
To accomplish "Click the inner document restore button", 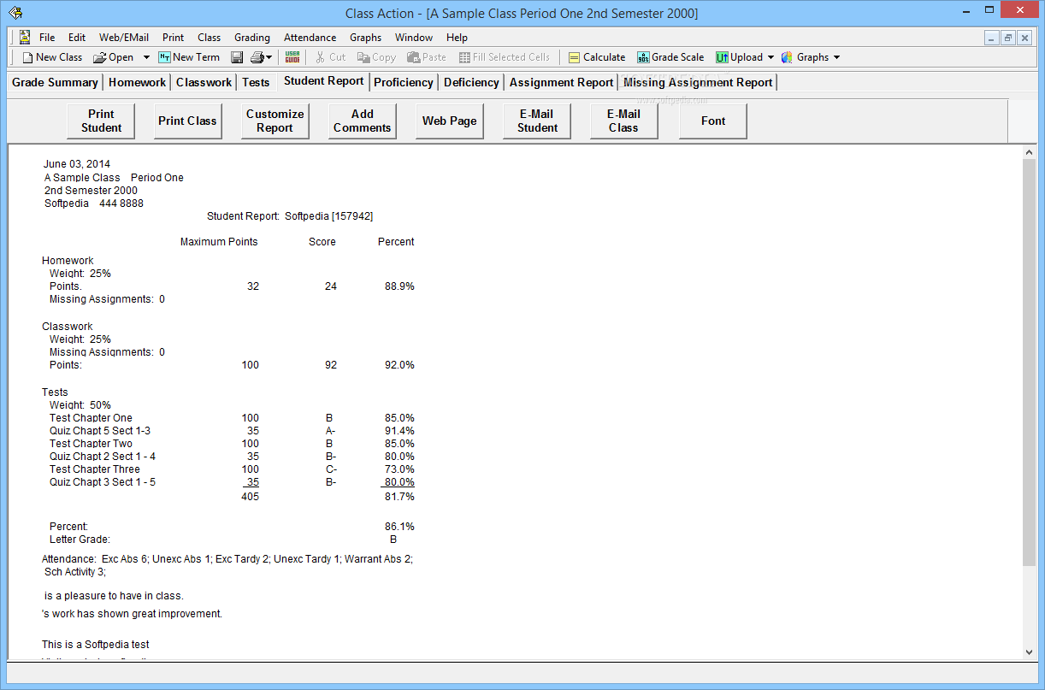I will (x=1008, y=38).
